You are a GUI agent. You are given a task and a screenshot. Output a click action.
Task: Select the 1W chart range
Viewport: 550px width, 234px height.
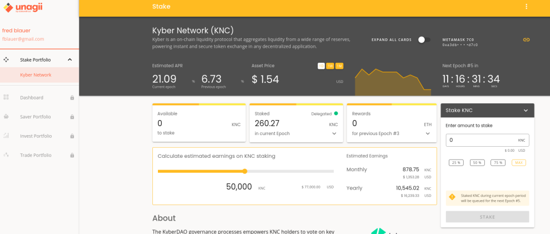[330, 66]
